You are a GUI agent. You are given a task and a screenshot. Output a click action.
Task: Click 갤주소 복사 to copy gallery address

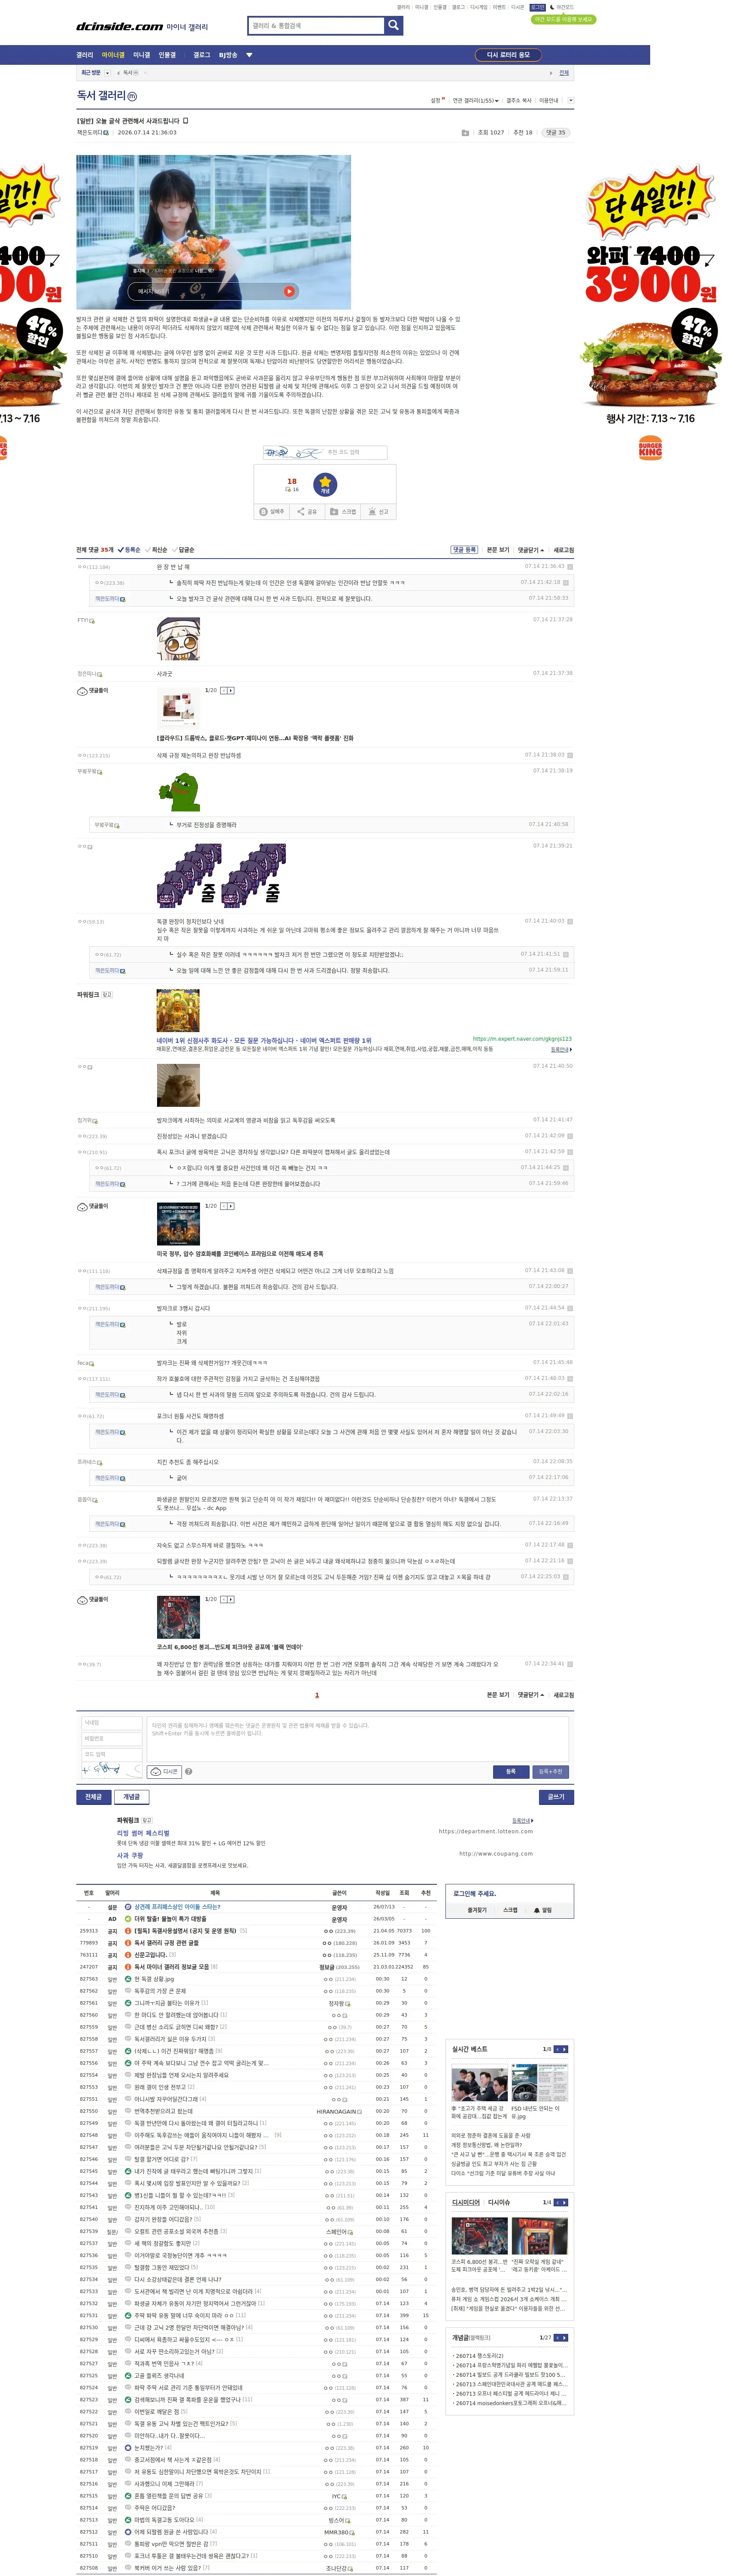[519, 100]
